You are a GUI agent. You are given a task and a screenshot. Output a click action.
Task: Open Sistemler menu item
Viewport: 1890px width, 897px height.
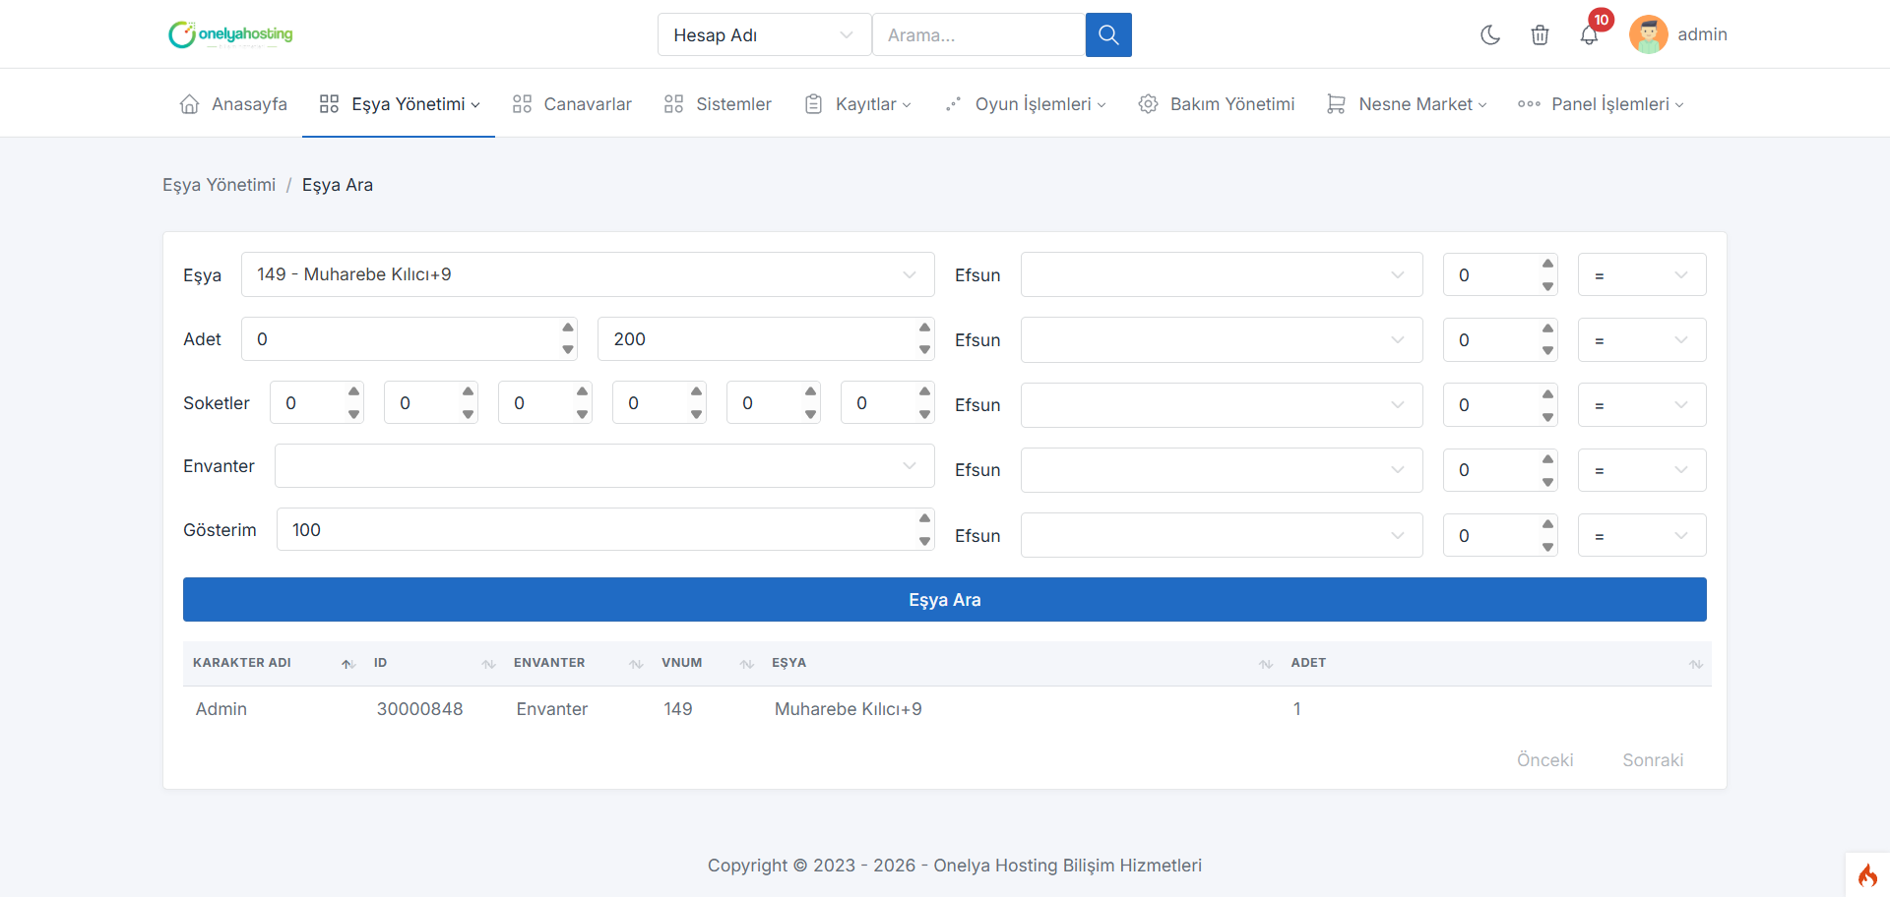718,104
